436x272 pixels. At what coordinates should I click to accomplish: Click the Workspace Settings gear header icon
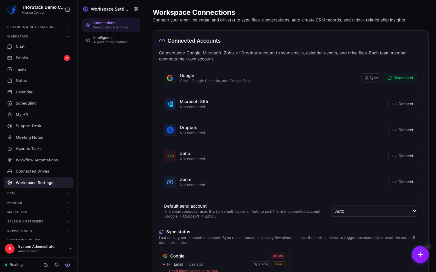(85, 9)
